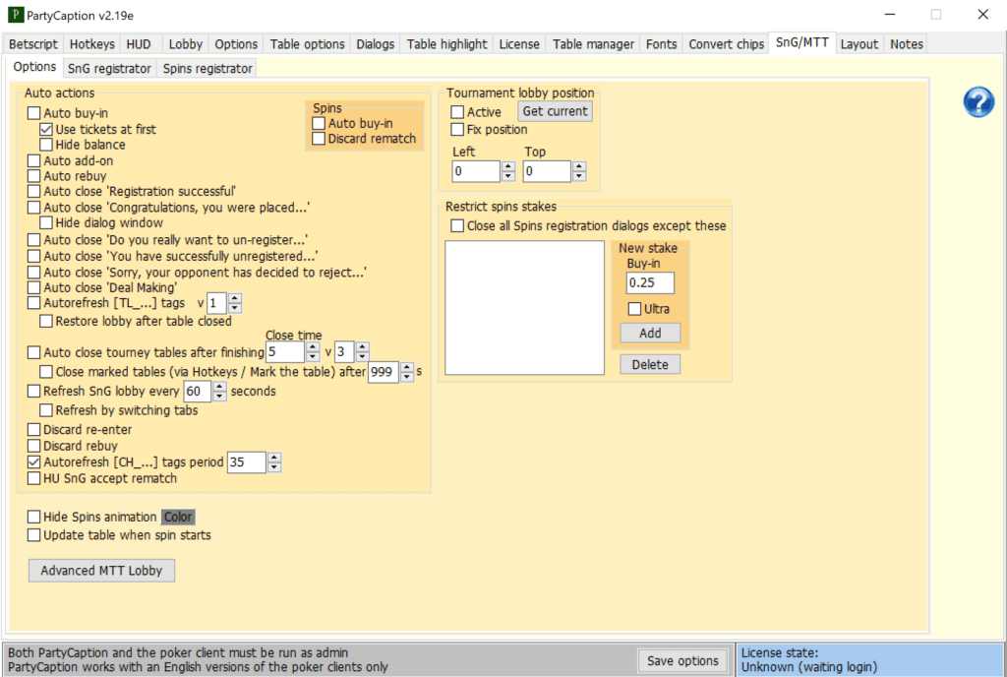1007x677 pixels.
Task: Increase the Close time spinner value
Action: pyautogui.click(x=313, y=346)
